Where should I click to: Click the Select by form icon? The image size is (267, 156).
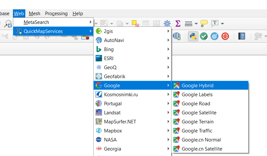(120, 24)
